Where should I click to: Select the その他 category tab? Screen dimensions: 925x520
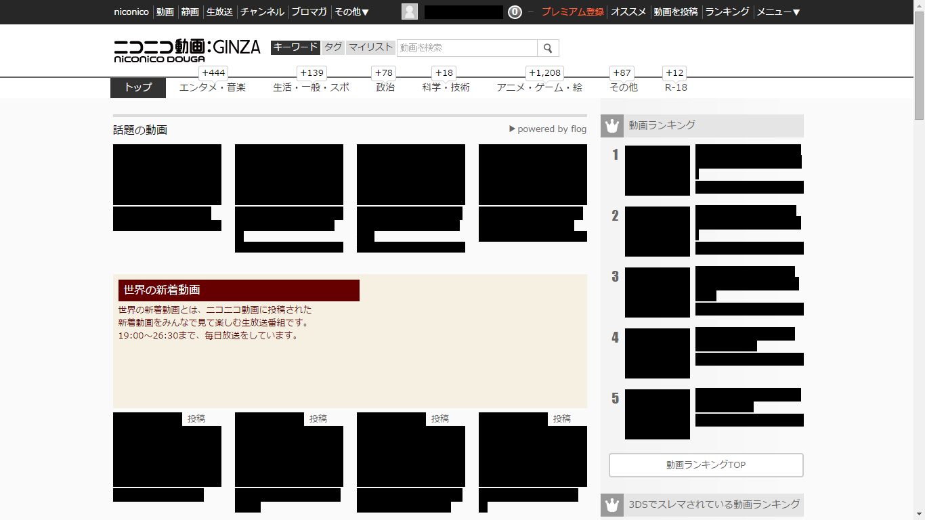(x=624, y=88)
